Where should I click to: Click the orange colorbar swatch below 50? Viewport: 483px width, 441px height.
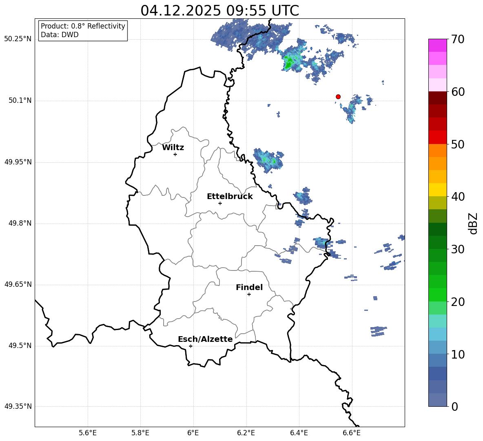click(x=437, y=150)
